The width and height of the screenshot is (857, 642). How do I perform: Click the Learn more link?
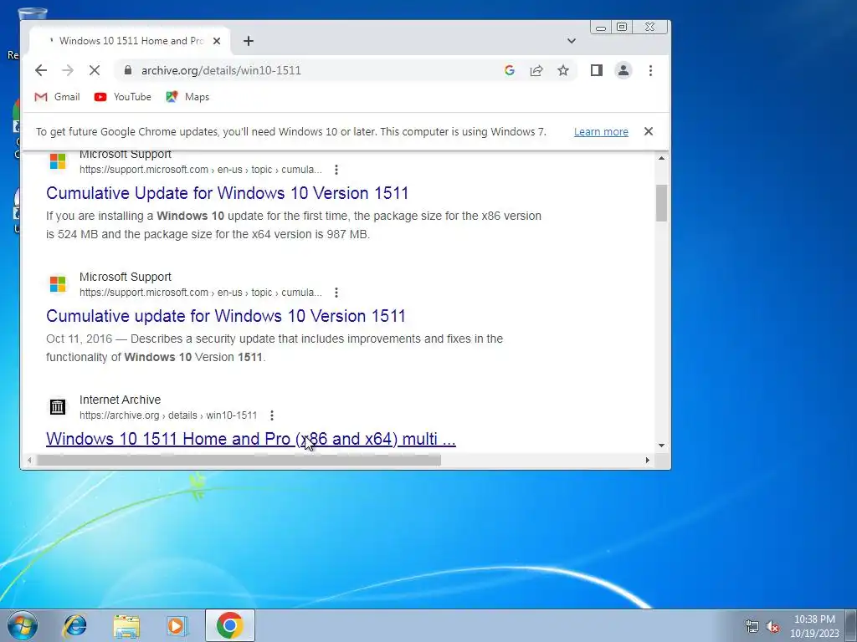point(601,131)
